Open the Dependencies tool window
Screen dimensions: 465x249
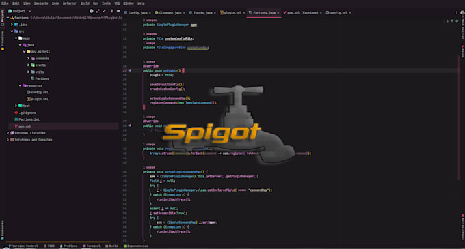(x=135, y=246)
